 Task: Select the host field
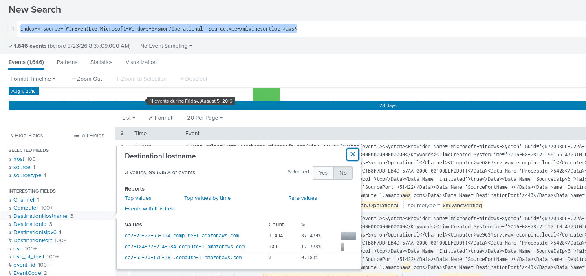pyautogui.click(x=19, y=159)
